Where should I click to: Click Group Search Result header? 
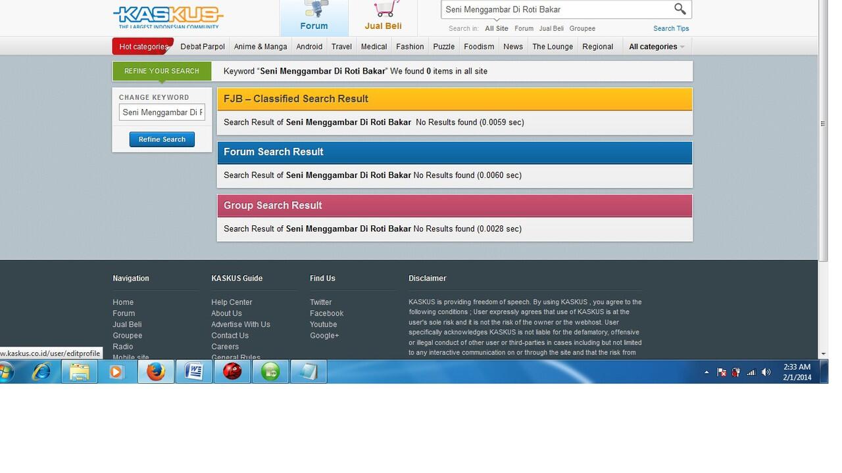pyautogui.click(x=455, y=206)
